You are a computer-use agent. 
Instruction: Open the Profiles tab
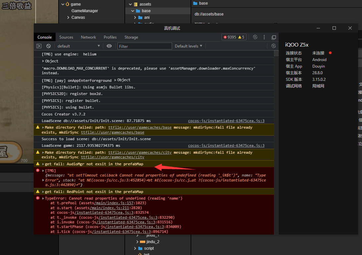point(110,37)
